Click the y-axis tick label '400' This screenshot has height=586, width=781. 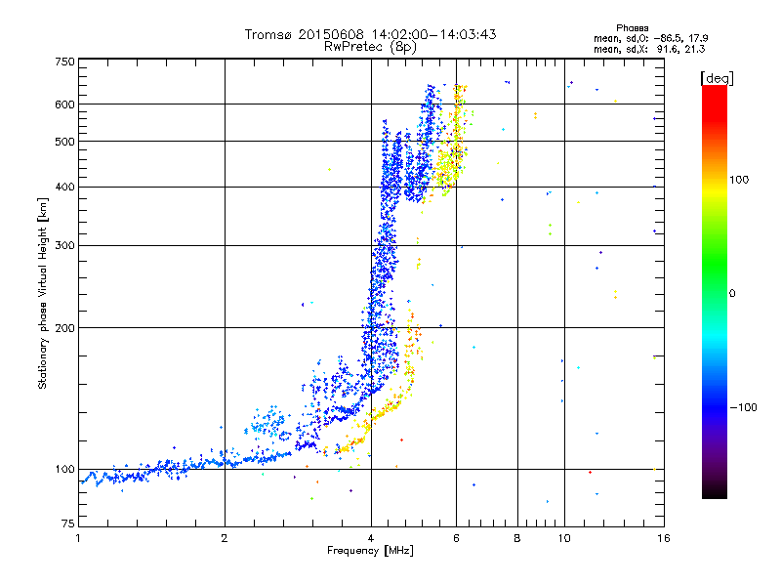(x=64, y=188)
